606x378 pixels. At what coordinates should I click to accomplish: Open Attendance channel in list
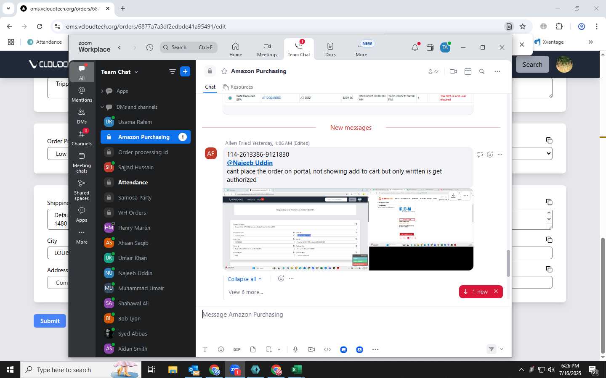pyautogui.click(x=146, y=182)
